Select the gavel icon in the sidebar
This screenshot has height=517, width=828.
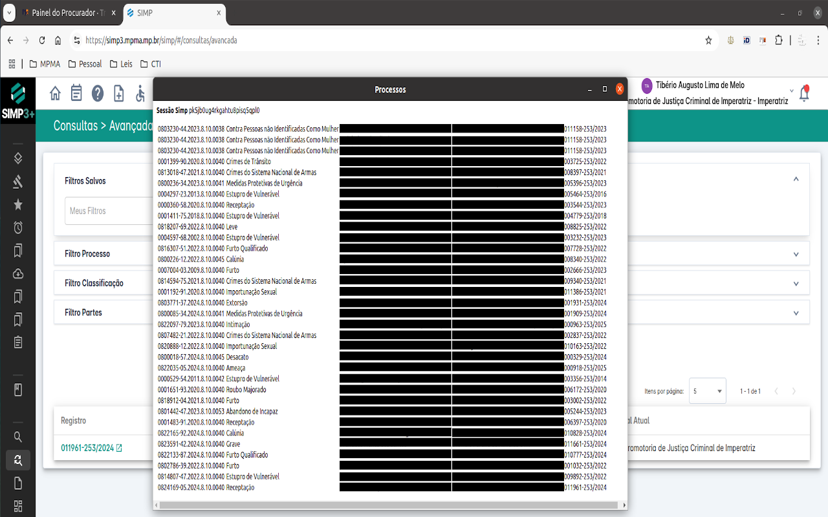click(18, 182)
